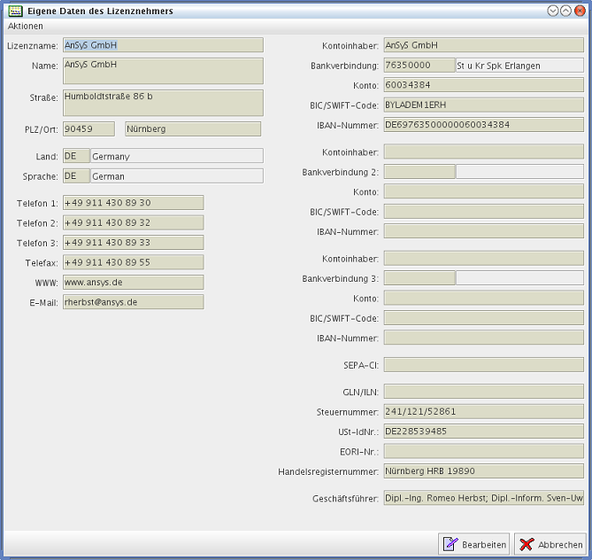Select the IBAN-Nummer field of first bank

483,125
